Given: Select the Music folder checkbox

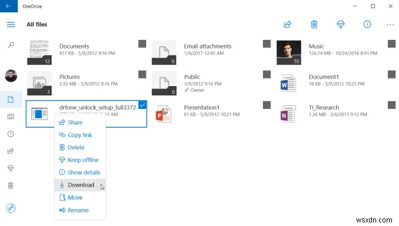Looking at the screenshot, I should pyautogui.click(x=391, y=44).
